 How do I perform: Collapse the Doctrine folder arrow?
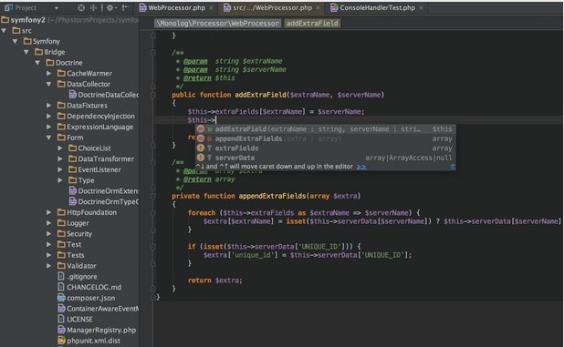37,63
